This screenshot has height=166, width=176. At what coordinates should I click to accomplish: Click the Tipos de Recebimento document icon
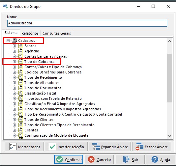tap(21, 77)
